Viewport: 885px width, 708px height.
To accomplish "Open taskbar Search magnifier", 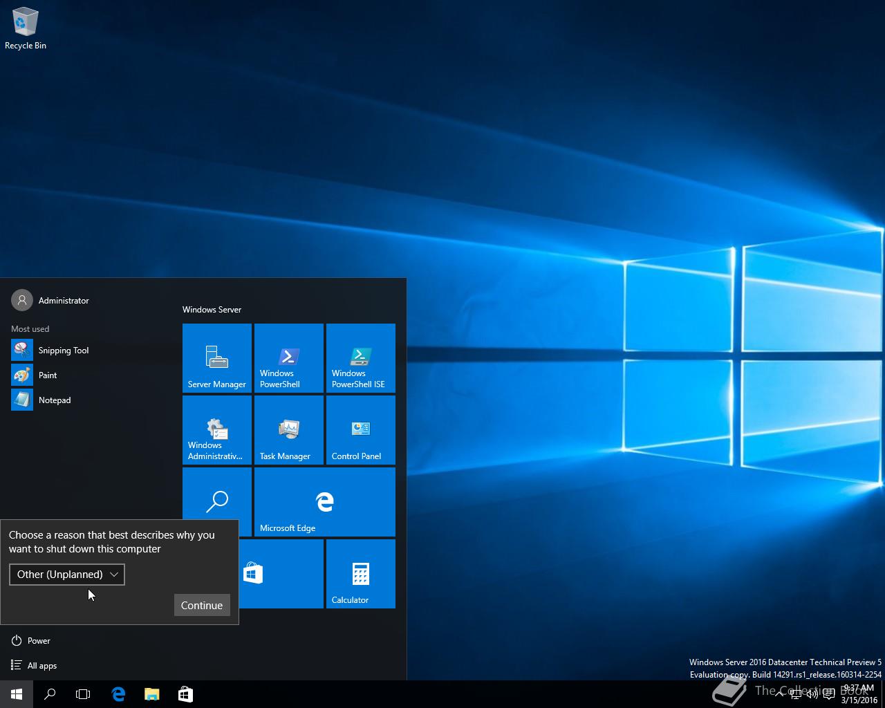I will click(x=50, y=694).
